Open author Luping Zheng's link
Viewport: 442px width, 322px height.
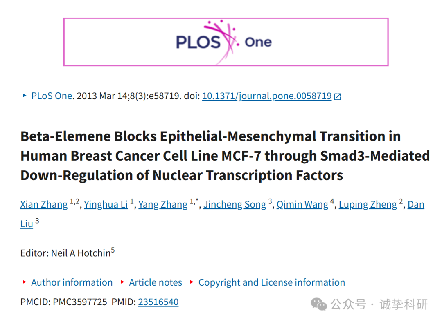(368, 204)
